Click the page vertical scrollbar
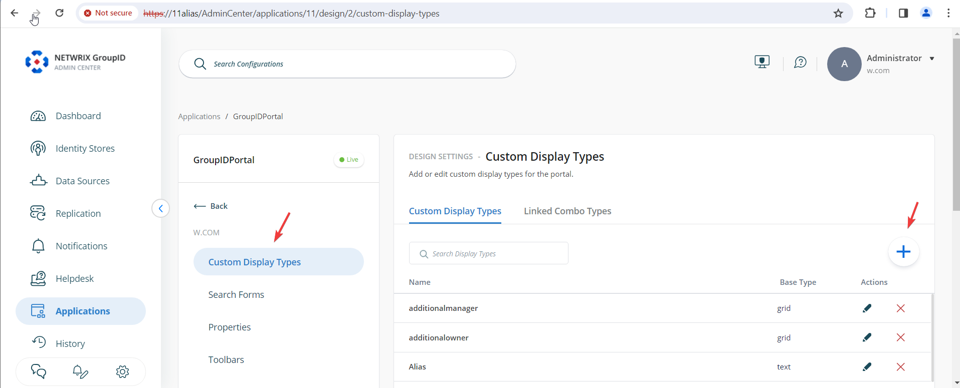The image size is (960, 388). [x=956, y=125]
